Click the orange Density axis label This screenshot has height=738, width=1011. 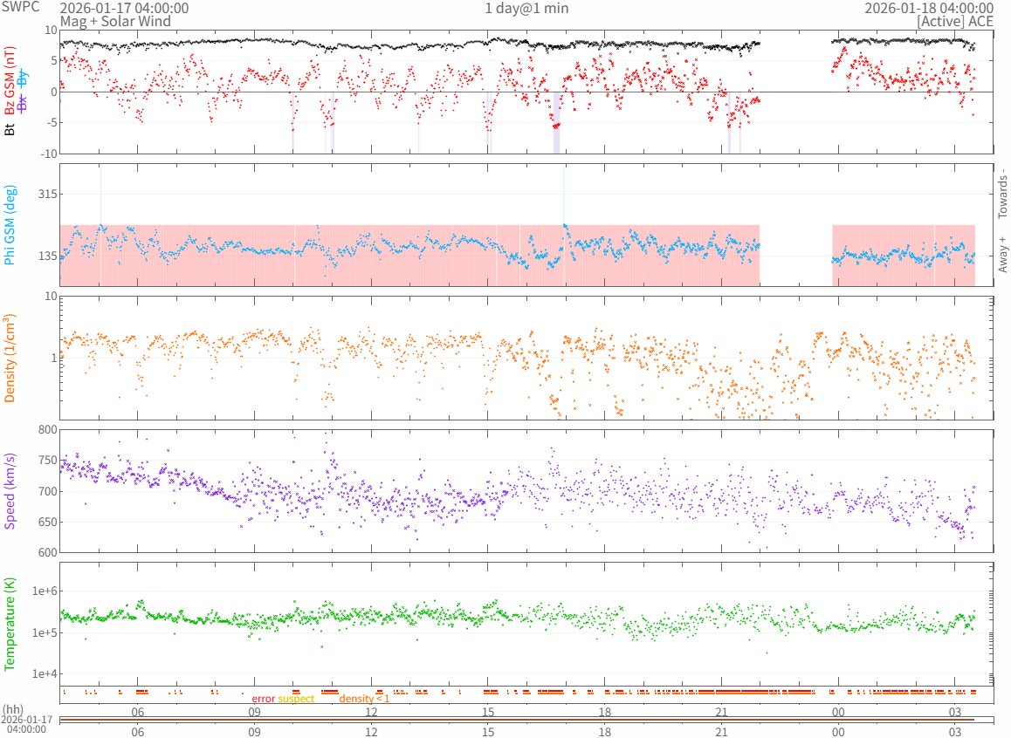10,358
